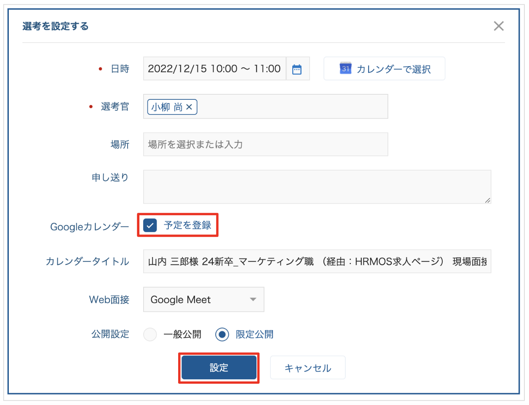Click the キャンセル button

pyautogui.click(x=307, y=368)
